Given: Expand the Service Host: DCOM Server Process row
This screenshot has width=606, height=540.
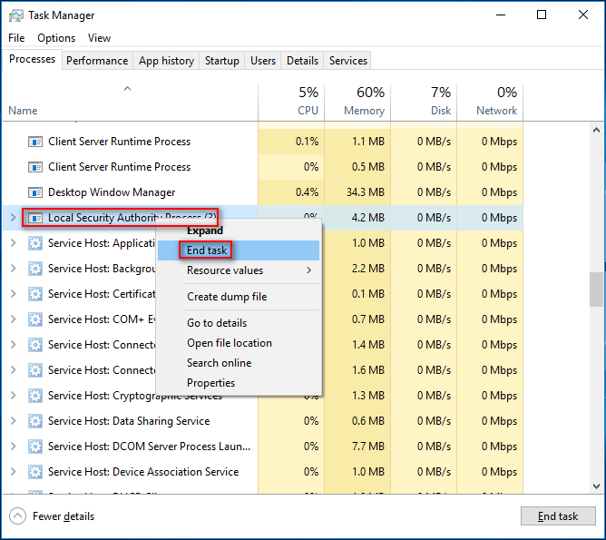Looking at the screenshot, I should (x=13, y=447).
